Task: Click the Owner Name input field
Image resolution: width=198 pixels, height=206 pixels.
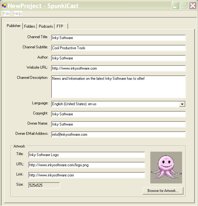Action: (119, 124)
